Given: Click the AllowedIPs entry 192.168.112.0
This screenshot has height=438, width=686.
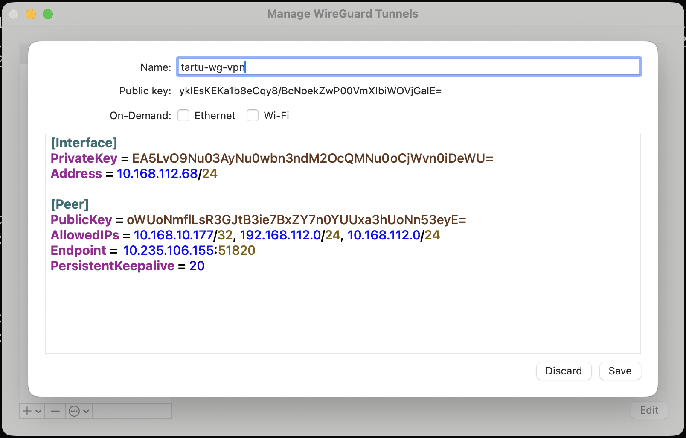Looking at the screenshot, I should tap(280, 235).
